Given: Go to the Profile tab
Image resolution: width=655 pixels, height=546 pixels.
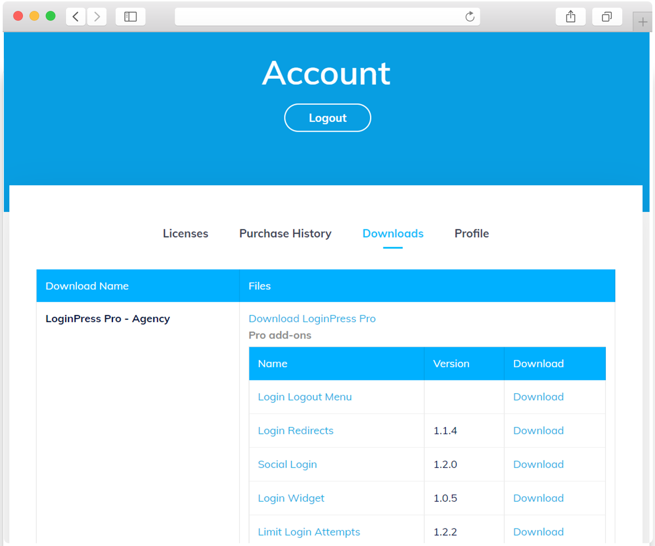Looking at the screenshot, I should click(472, 234).
